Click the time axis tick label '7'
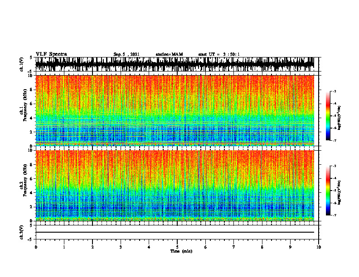Image resolution: width=359 pixels, height=277 pixels. [x=234, y=247]
